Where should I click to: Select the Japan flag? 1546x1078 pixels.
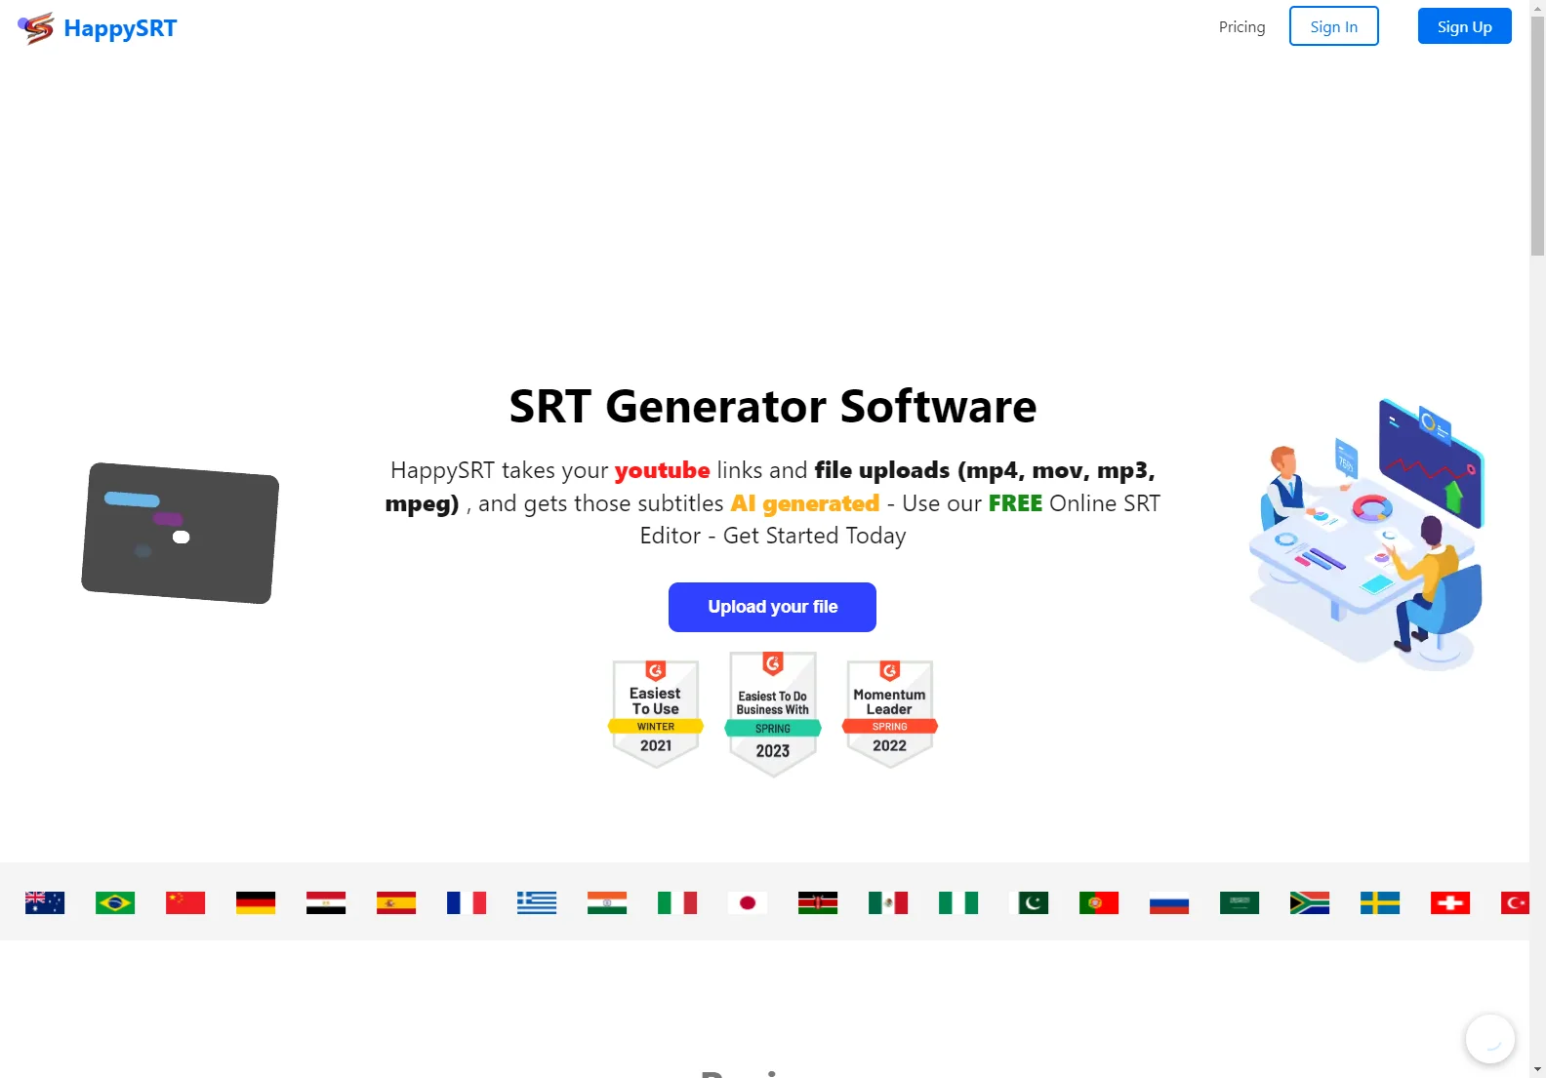[748, 902]
